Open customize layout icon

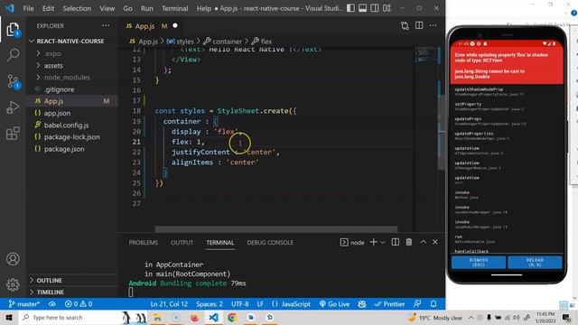point(387,8)
